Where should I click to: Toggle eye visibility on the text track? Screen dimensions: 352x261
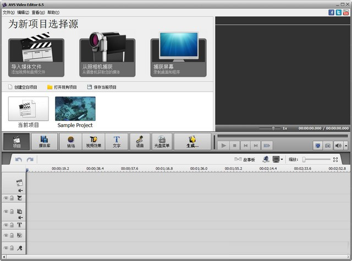point(6,225)
